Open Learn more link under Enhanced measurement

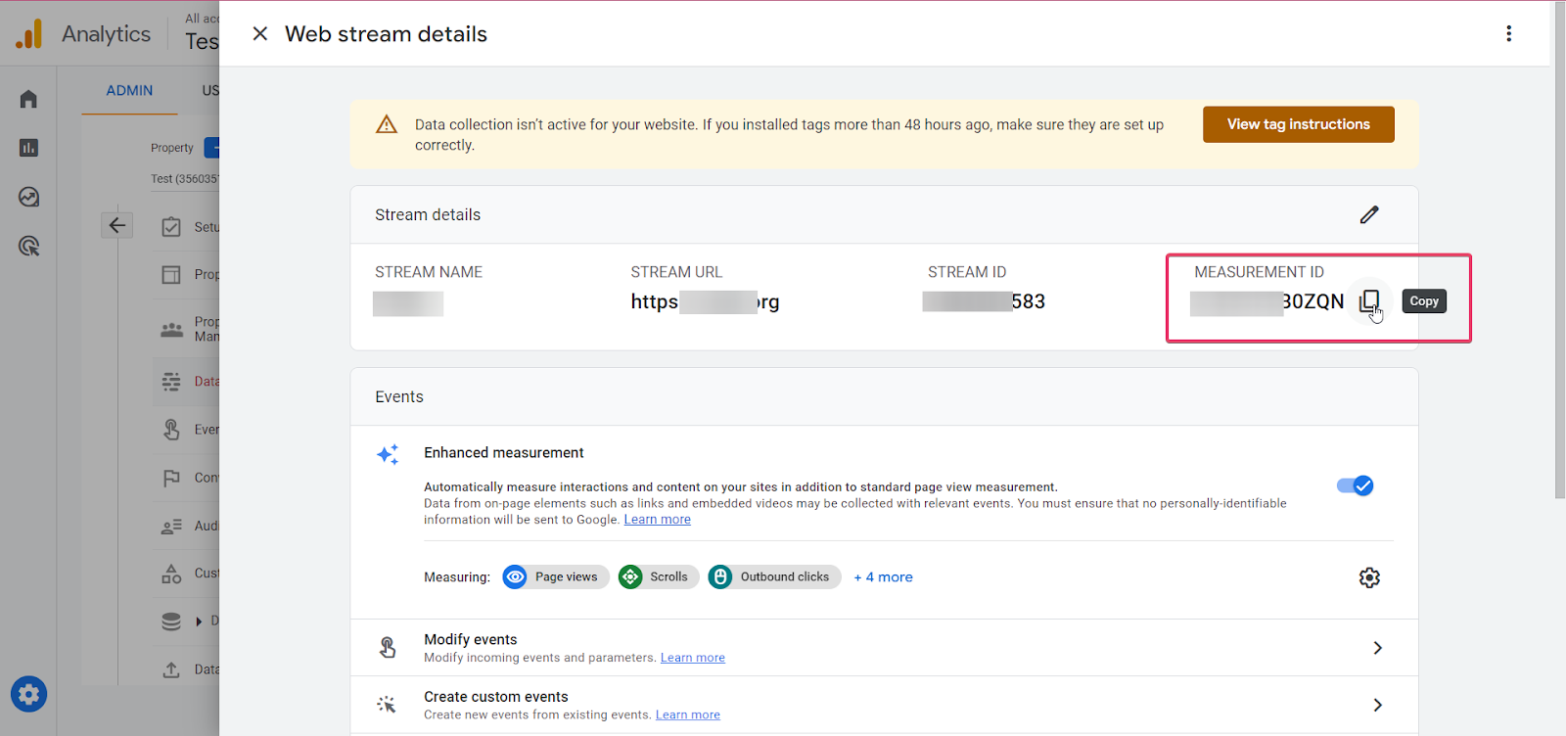(x=657, y=520)
